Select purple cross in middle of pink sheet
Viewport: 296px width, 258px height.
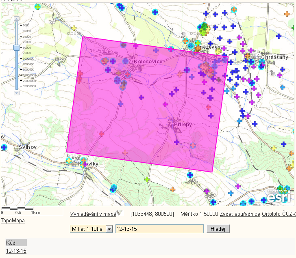pyautogui.click(x=141, y=97)
